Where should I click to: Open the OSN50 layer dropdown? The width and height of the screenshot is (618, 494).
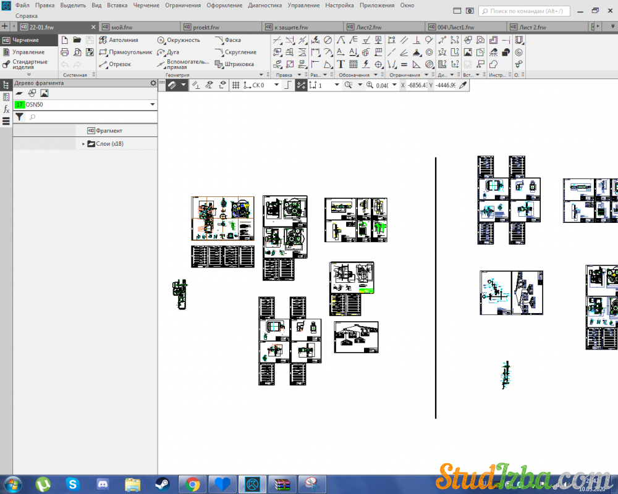tap(153, 105)
